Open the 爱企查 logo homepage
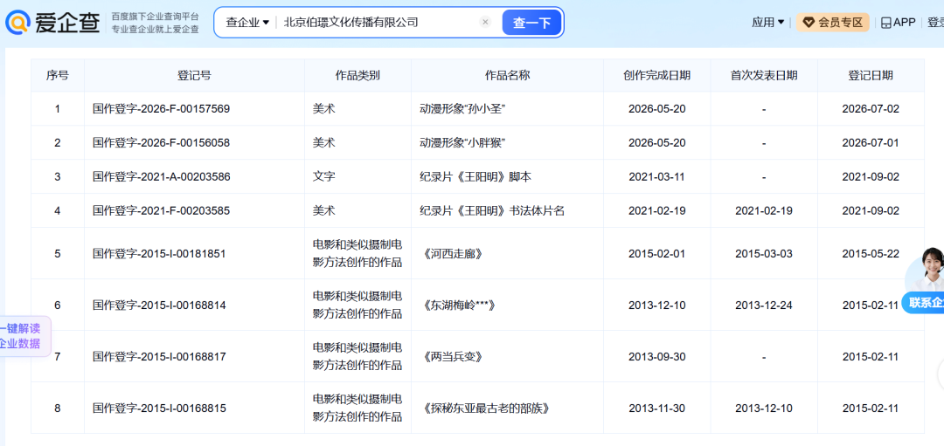This screenshot has width=944, height=446. click(x=53, y=23)
